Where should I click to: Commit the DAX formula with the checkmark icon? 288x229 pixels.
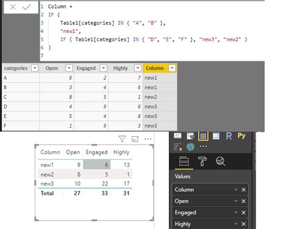(x=27, y=7)
